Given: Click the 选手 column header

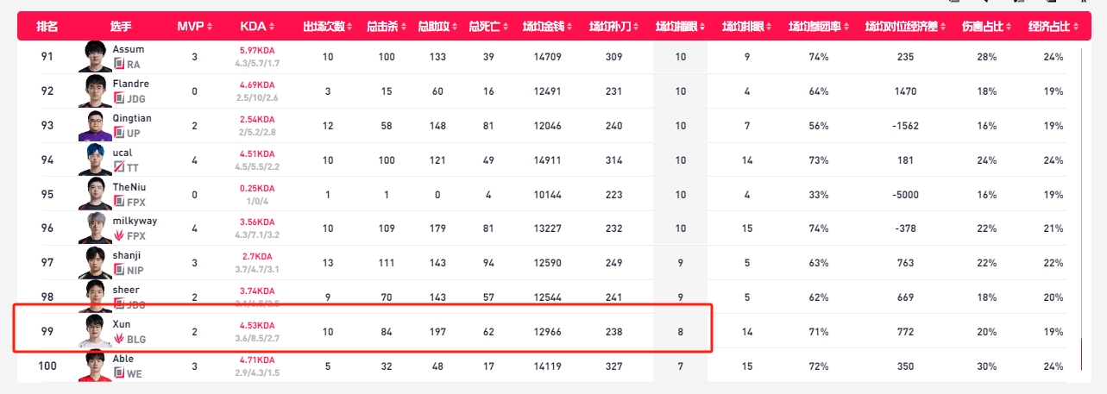Looking at the screenshot, I should click(x=122, y=27).
